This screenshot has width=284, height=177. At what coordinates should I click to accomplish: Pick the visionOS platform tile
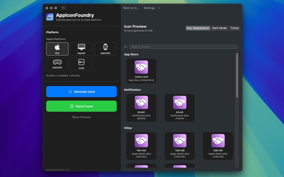57,64
